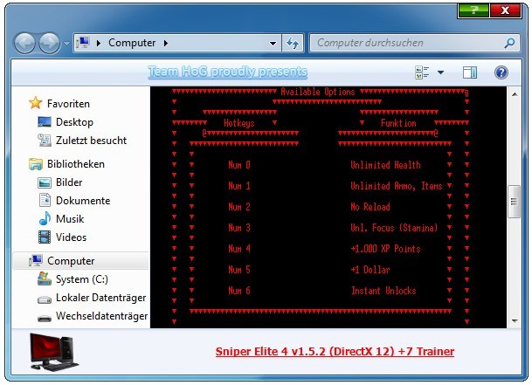This screenshot has width=532, height=385.
Task: Click the Bilder picture icon
Action: (45, 182)
